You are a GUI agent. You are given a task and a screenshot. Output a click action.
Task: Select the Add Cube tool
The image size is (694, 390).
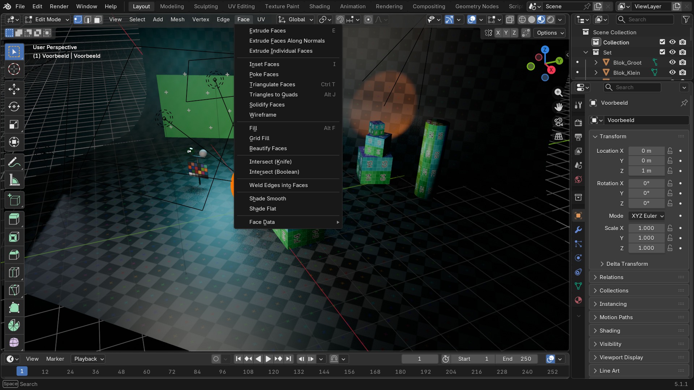(x=14, y=200)
